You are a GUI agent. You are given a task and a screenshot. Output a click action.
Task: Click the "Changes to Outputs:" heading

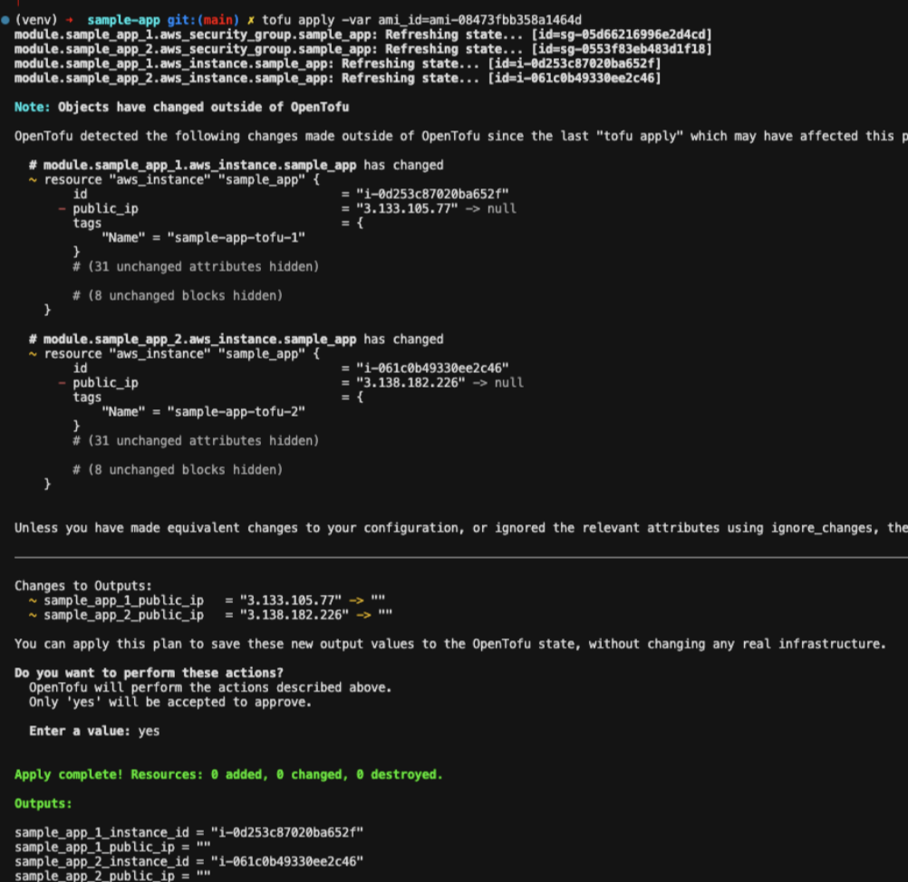pyautogui.click(x=83, y=586)
